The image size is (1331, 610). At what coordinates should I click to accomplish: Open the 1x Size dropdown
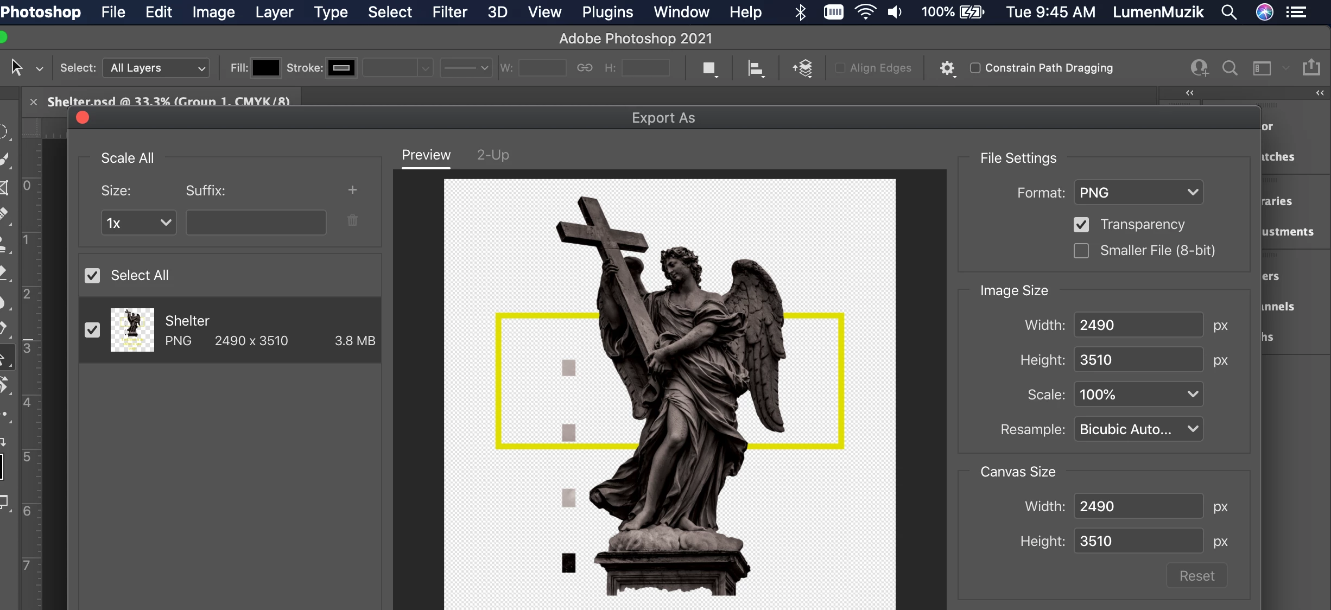click(138, 223)
